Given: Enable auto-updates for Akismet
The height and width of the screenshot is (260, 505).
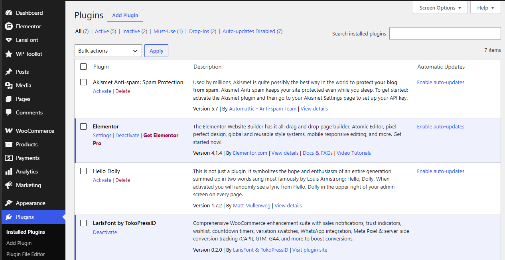Looking at the screenshot, I should pyautogui.click(x=441, y=82).
